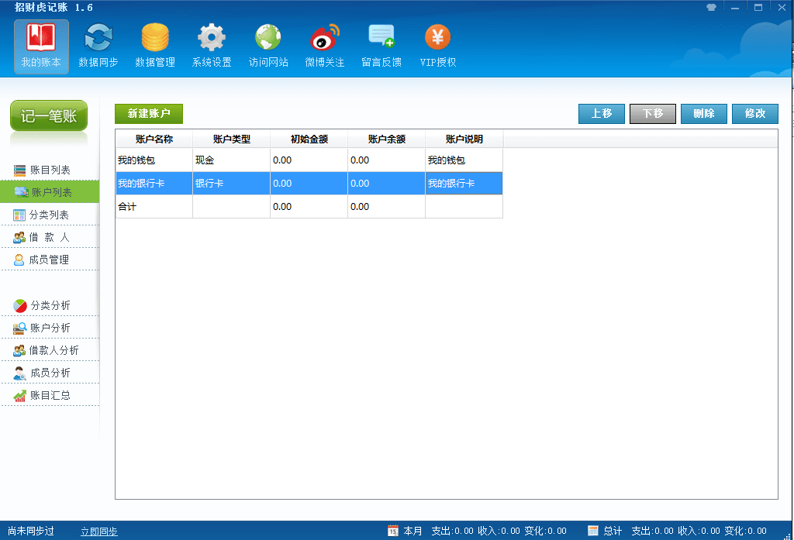The width and height of the screenshot is (794, 540).
Task: Open 数据管理 coin stack icon
Action: pyautogui.click(x=155, y=39)
